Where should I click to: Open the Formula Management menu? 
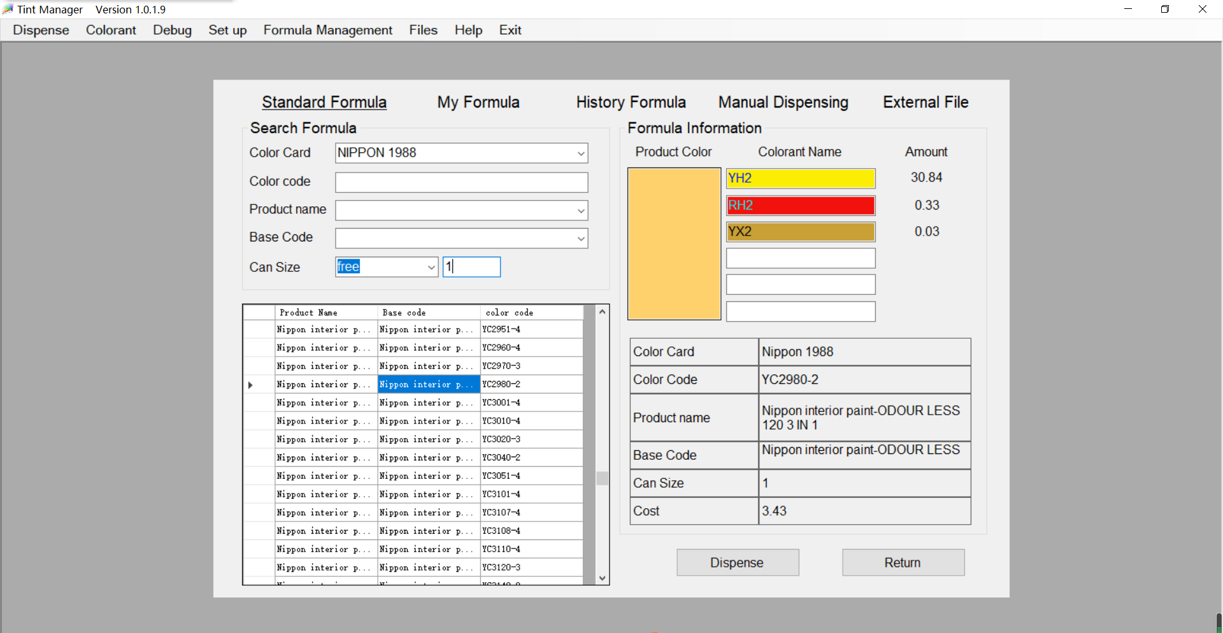[x=328, y=30]
